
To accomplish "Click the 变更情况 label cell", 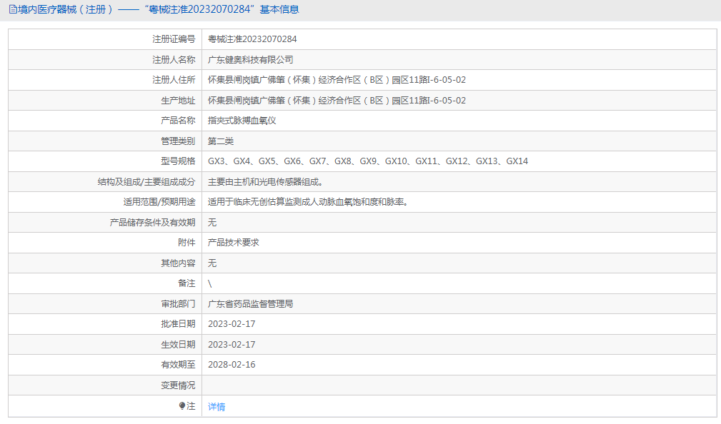I will [105, 385].
